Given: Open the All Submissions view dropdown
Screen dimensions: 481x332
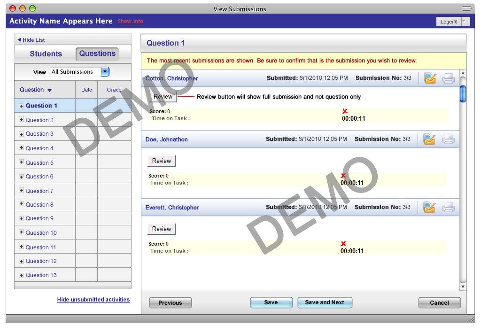Looking at the screenshot, I should tap(105, 72).
